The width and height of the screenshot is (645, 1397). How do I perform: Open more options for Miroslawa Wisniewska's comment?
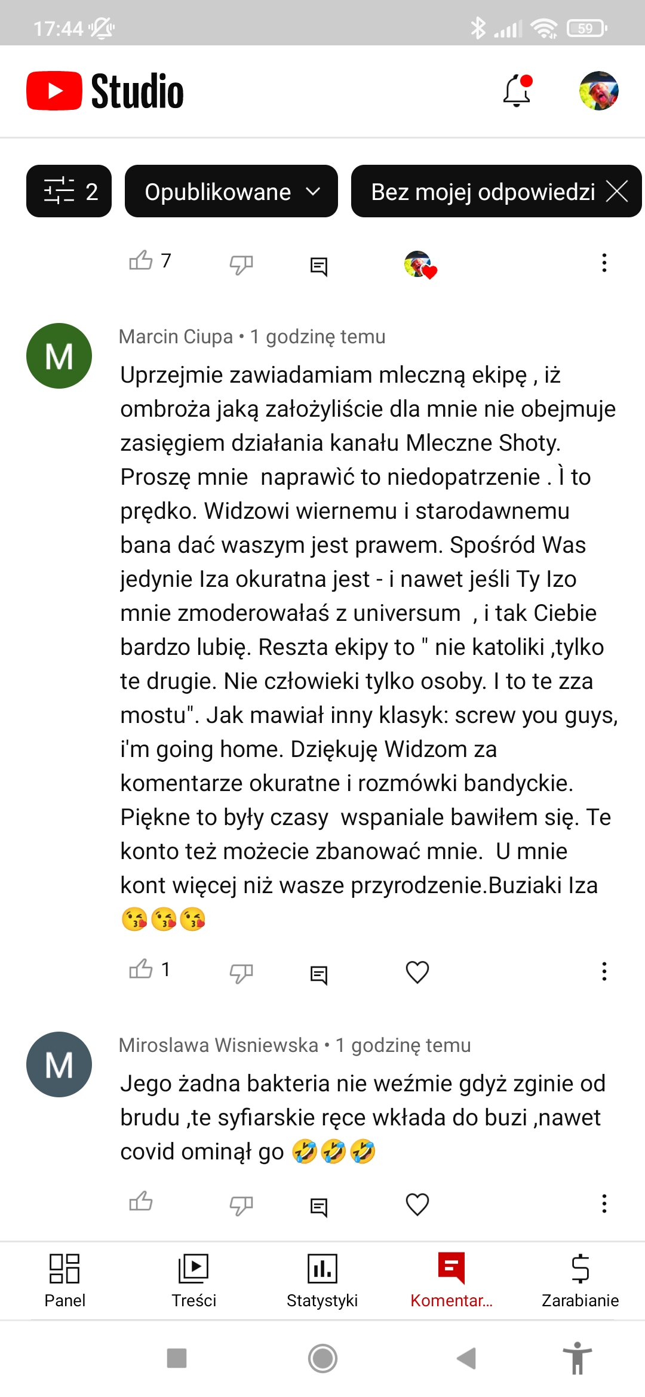604,1204
